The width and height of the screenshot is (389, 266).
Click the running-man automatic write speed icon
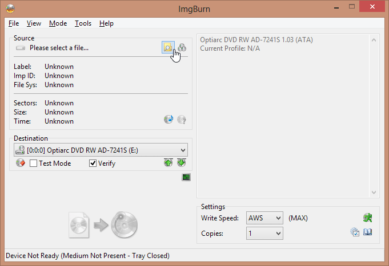[x=367, y=218]
